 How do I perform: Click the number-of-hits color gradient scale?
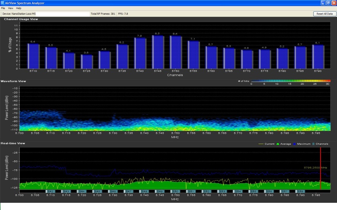pos(290,80)
